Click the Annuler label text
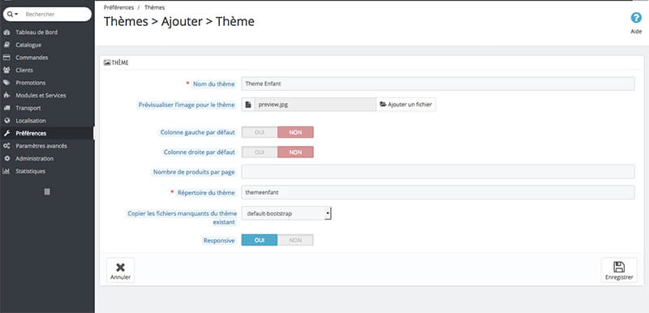 point(120,277)
